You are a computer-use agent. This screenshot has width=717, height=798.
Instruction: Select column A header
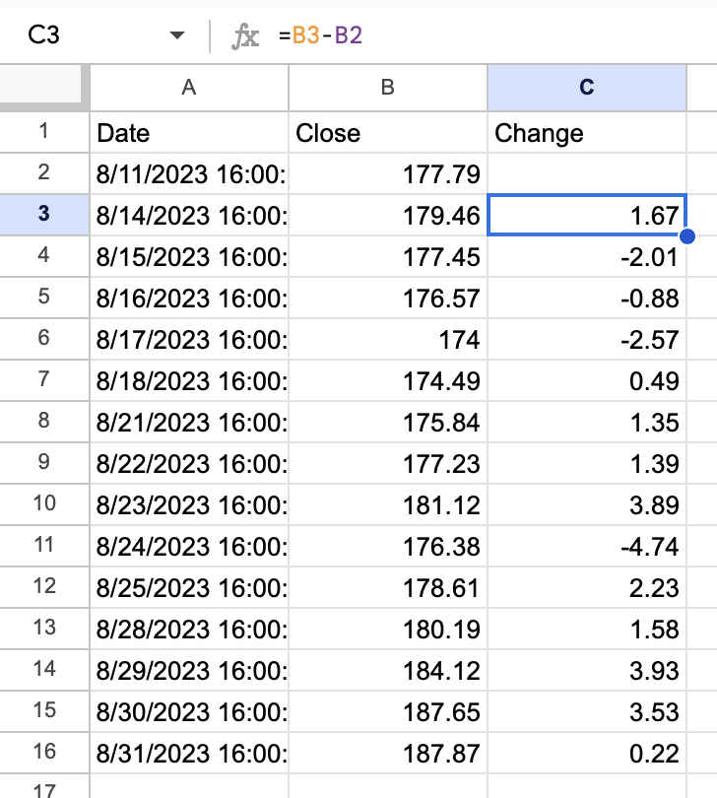click(189, 88)
